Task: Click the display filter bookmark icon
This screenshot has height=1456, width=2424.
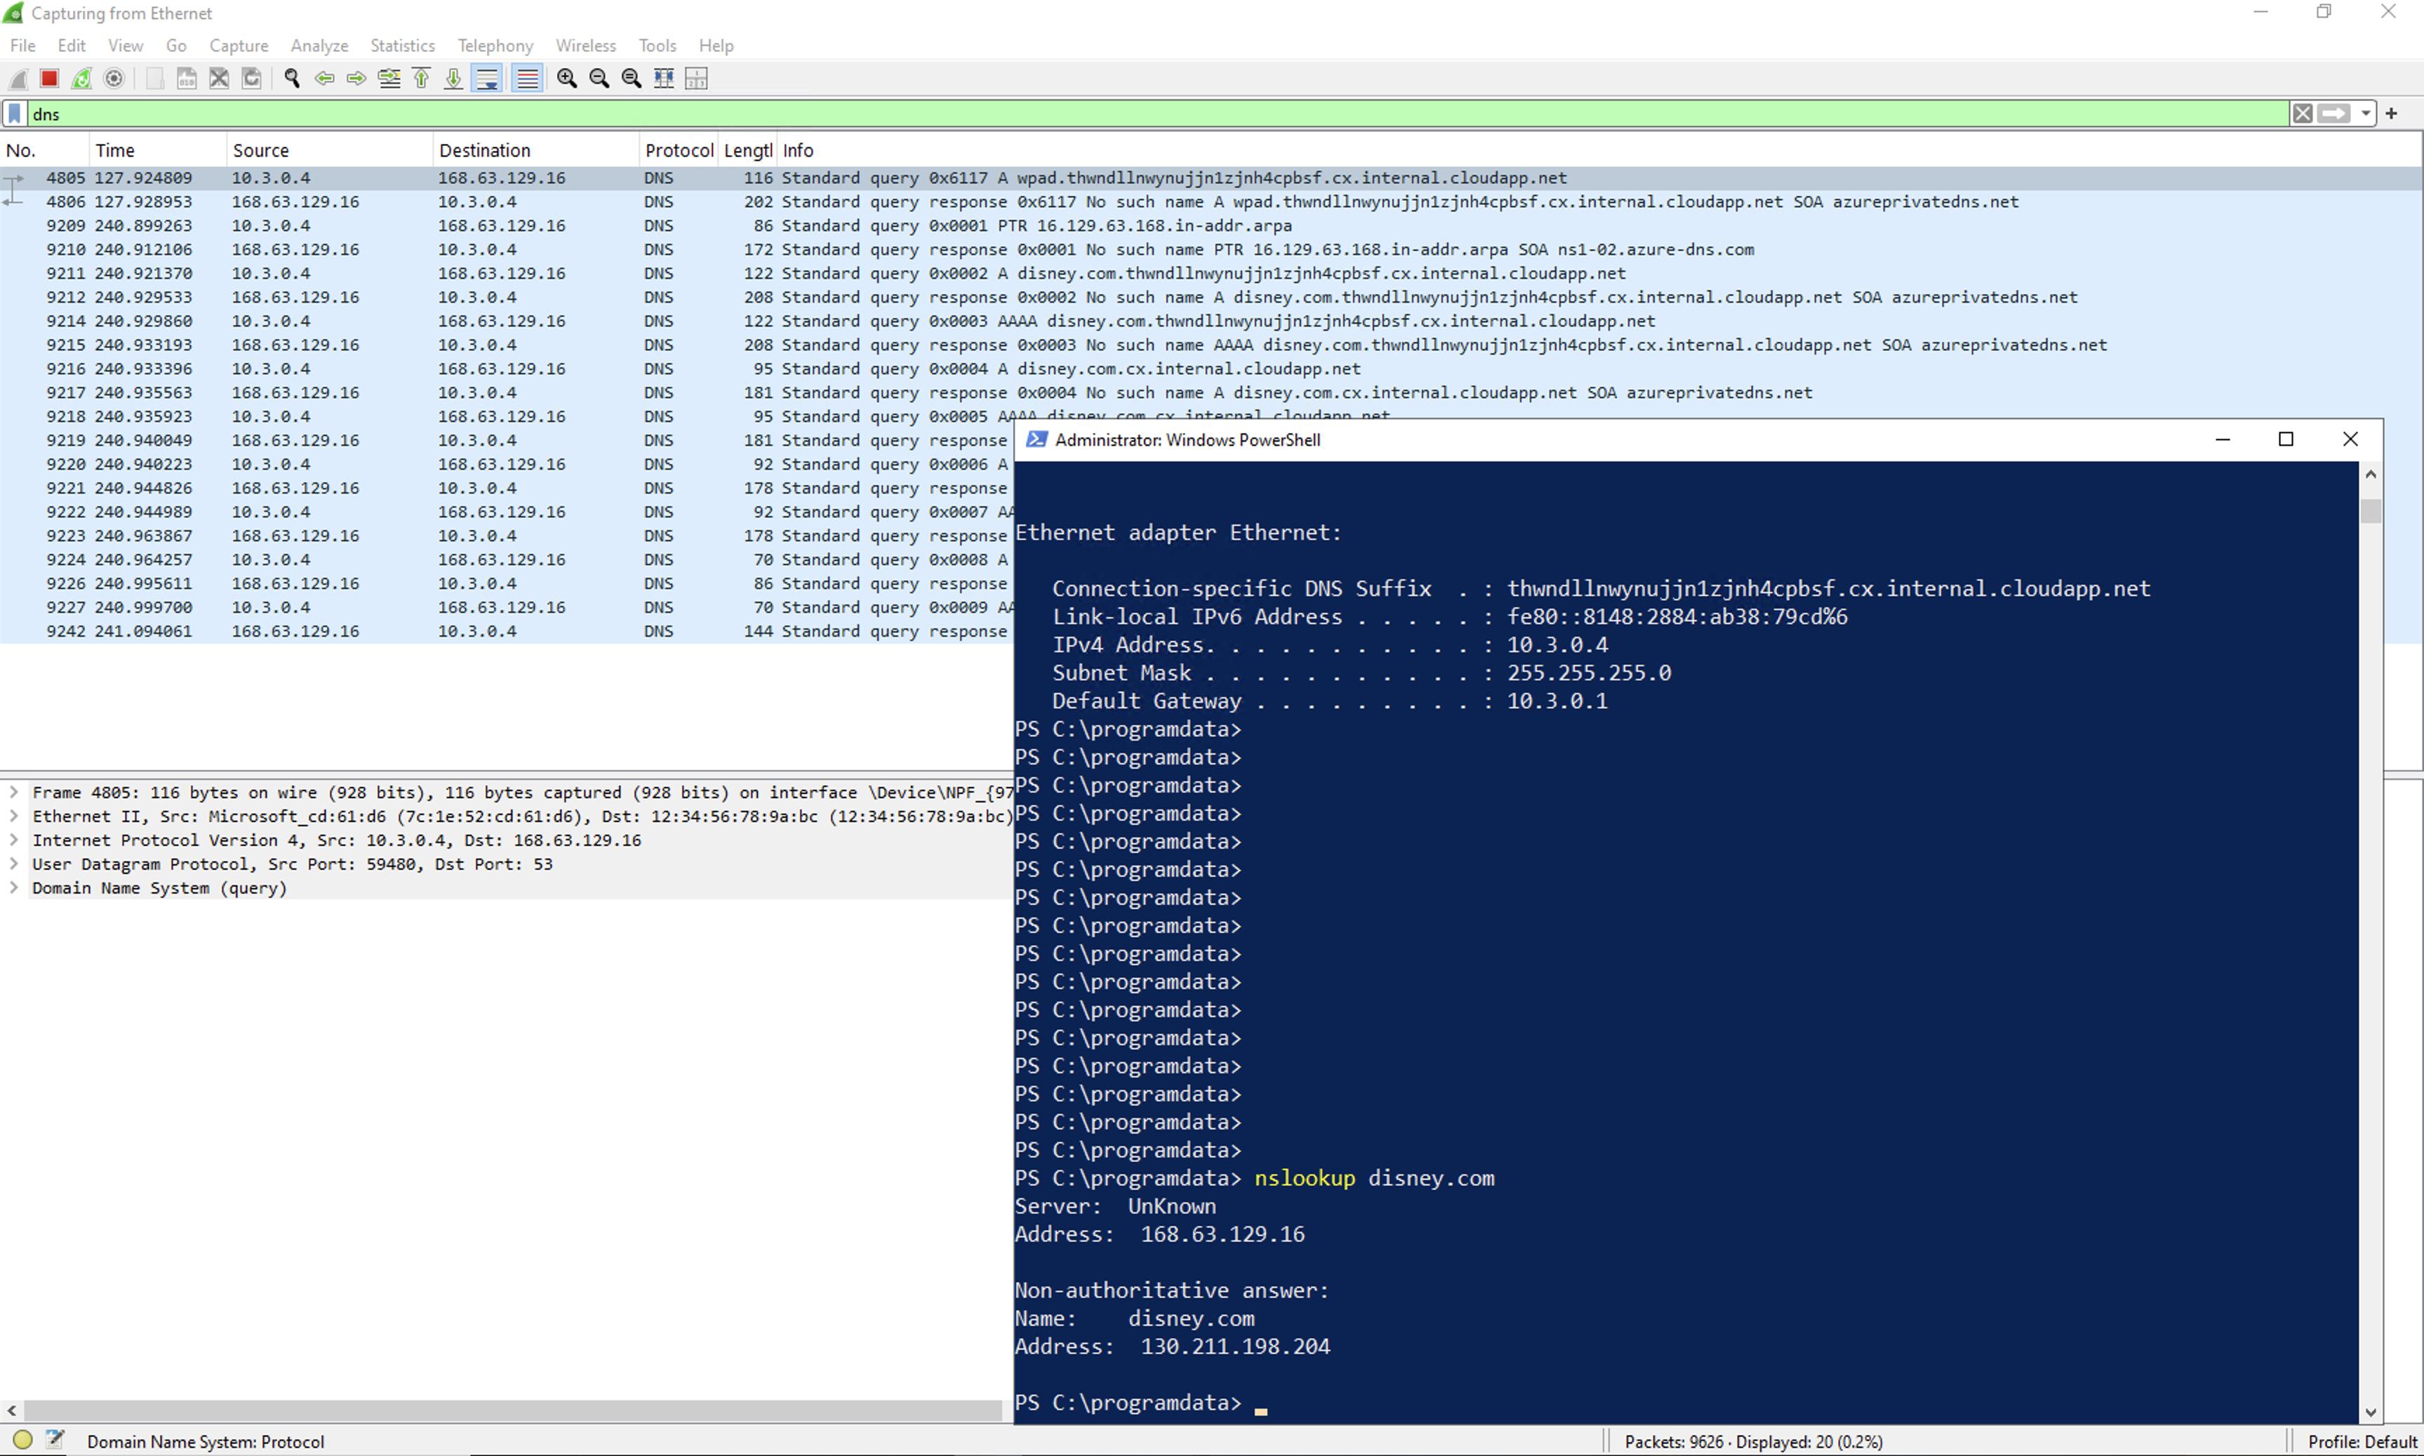Action: (15, 114)
